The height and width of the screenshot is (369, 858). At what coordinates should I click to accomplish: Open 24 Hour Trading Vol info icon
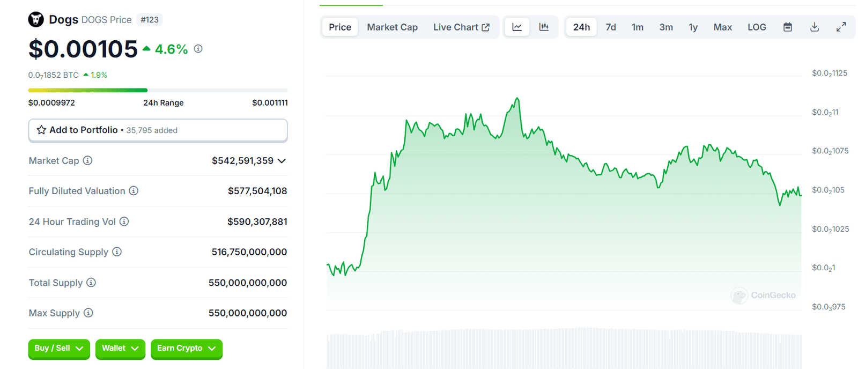pos(124,221)
